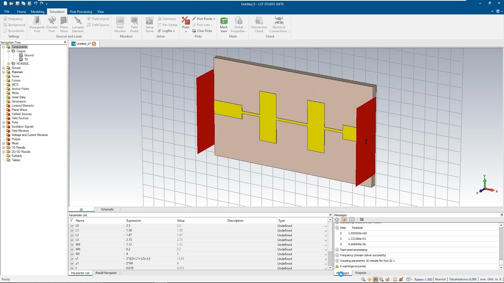Viewport: 504px width, 283px height.
Task: Click the Frequency settings button
Action: 13,19
